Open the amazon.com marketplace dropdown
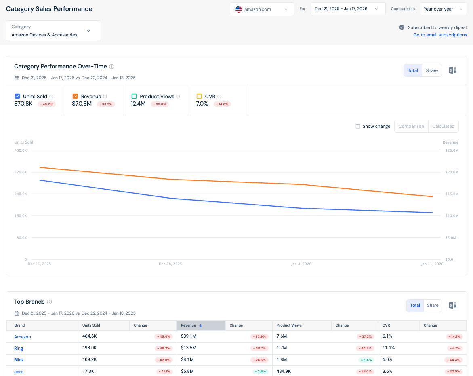Image resolution: width=473 pixels, height=376 pixels. point(262,9)
